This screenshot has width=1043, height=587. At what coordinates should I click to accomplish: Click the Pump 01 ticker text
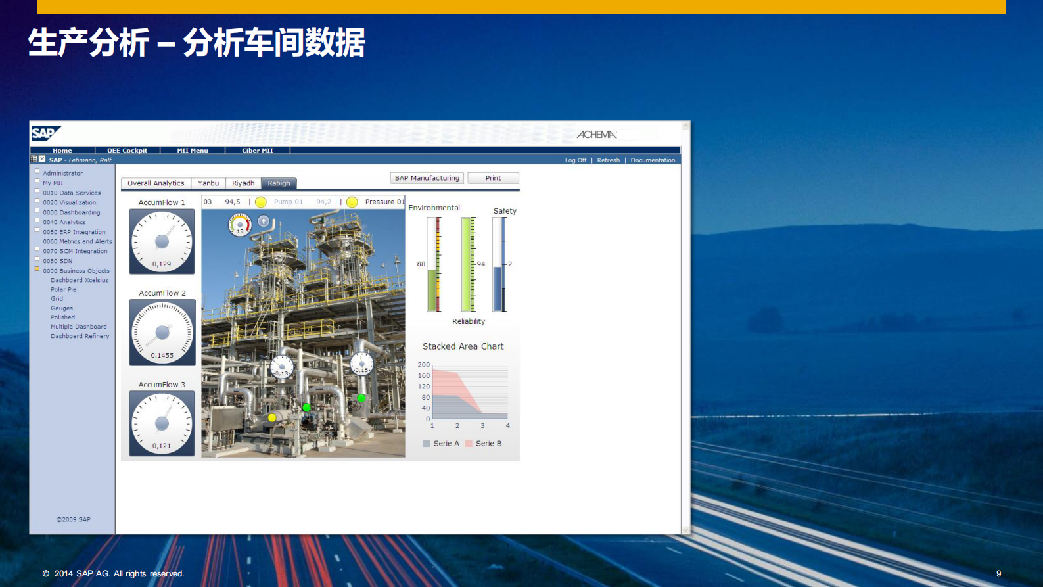[289, 202]
